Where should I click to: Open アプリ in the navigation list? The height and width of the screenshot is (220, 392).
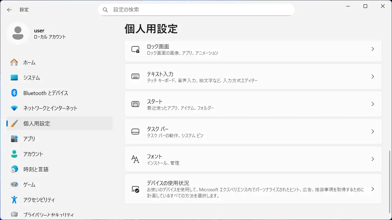[29, 139]
